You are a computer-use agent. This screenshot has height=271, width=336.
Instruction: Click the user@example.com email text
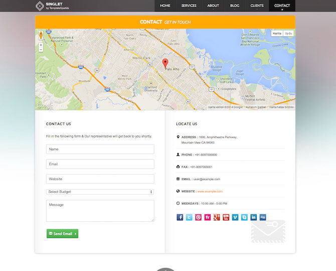click(207, 179)
